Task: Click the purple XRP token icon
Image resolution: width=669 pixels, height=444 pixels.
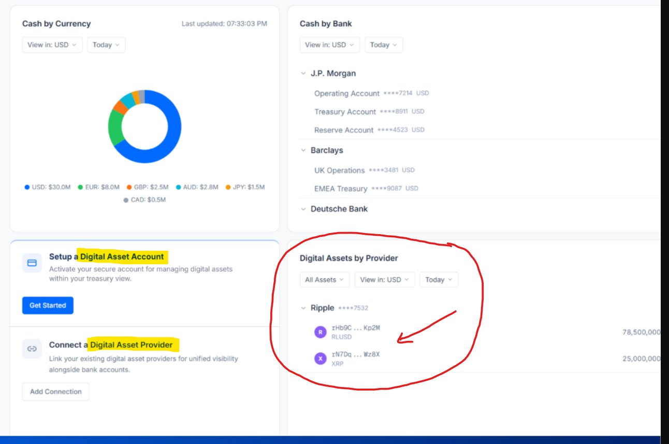Action: click(x=321, y=359)
